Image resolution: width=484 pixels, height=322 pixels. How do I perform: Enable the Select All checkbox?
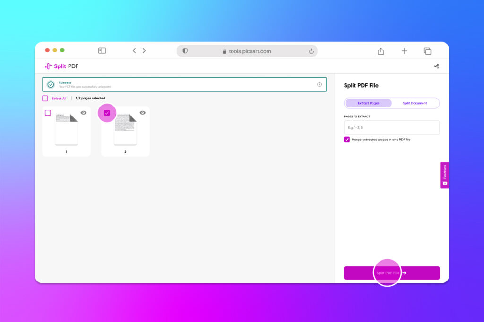[46, 98]
